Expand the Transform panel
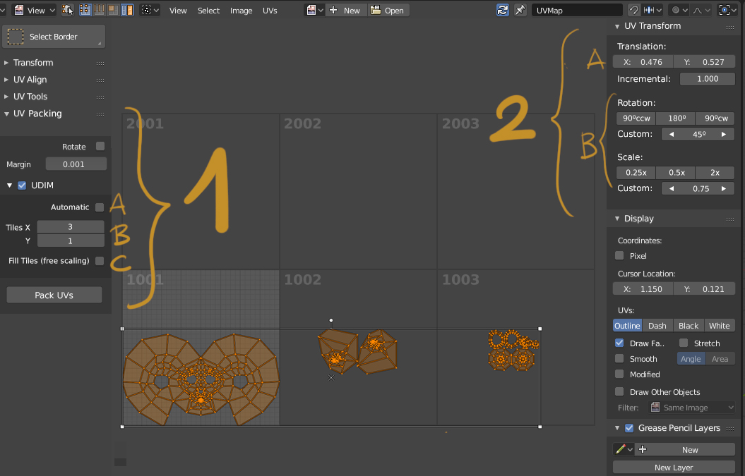This screenshot has height=476, width=745. pos(6,63)
